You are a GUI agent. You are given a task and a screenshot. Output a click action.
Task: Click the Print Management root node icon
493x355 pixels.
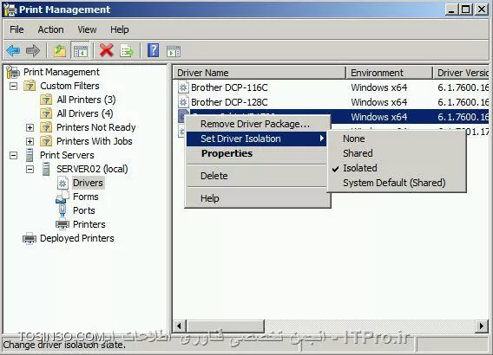(13, 72)
